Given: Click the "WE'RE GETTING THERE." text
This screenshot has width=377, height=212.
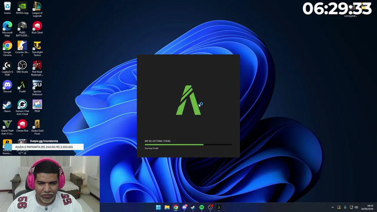Looking at the screenshot, I should click(158, 141).
